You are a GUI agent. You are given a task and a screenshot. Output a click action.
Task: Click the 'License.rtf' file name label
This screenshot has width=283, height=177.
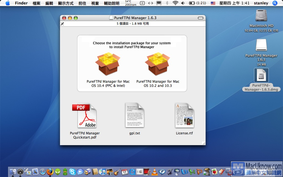coord(184,133)
